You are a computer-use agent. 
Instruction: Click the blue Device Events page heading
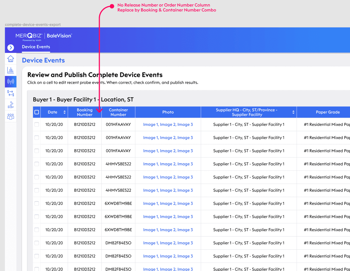point(43,60)
